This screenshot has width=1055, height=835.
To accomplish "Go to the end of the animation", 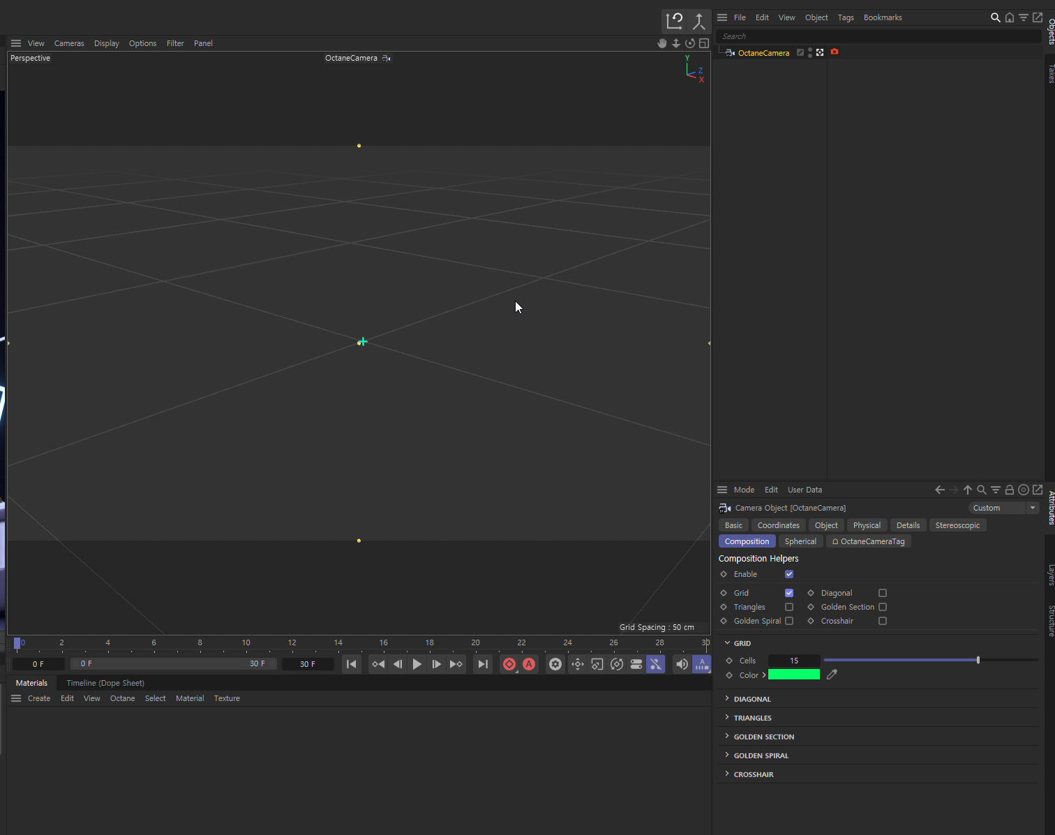I will [x=482, y=664].
